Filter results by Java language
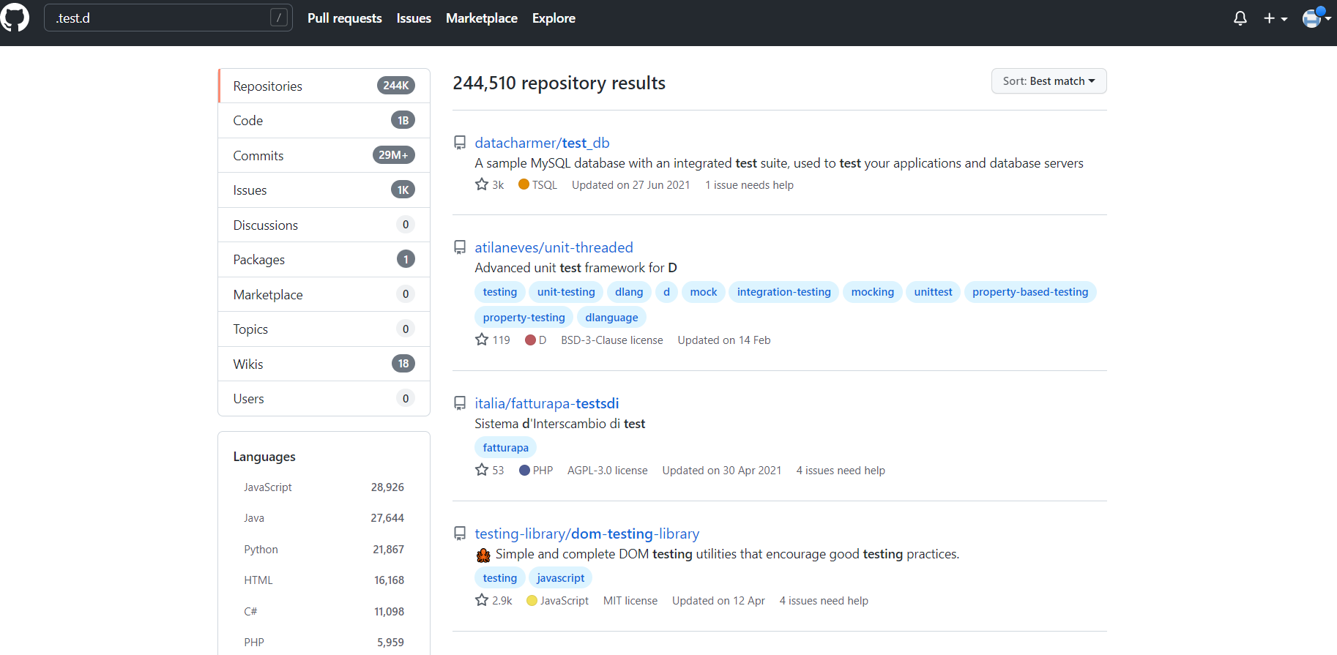 [x=324, y=518]
